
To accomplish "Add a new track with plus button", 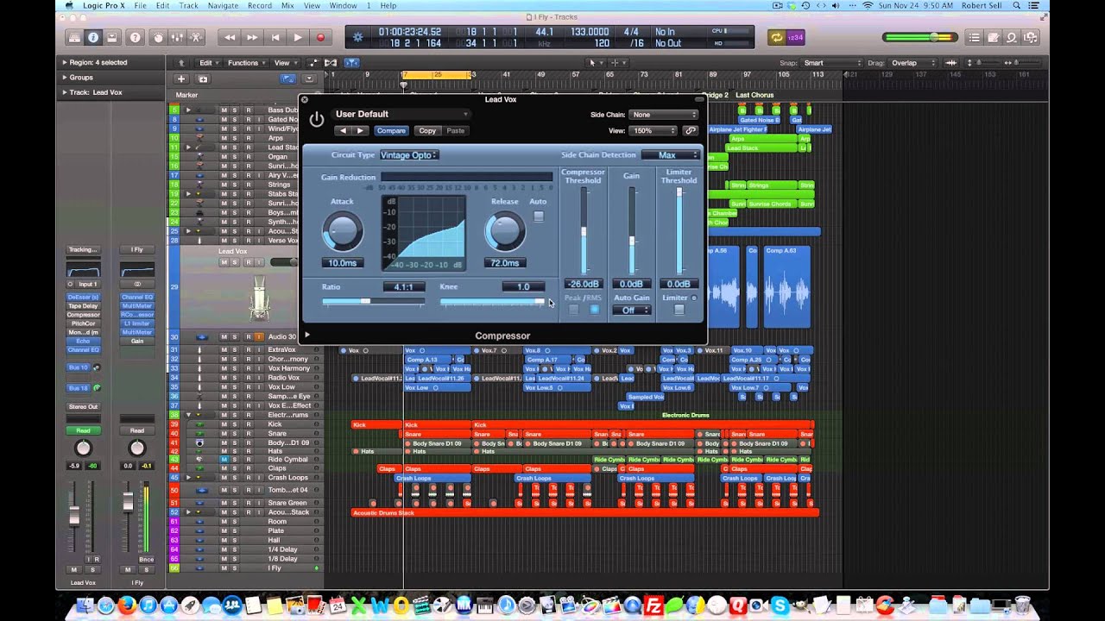I will pos(181,78).
